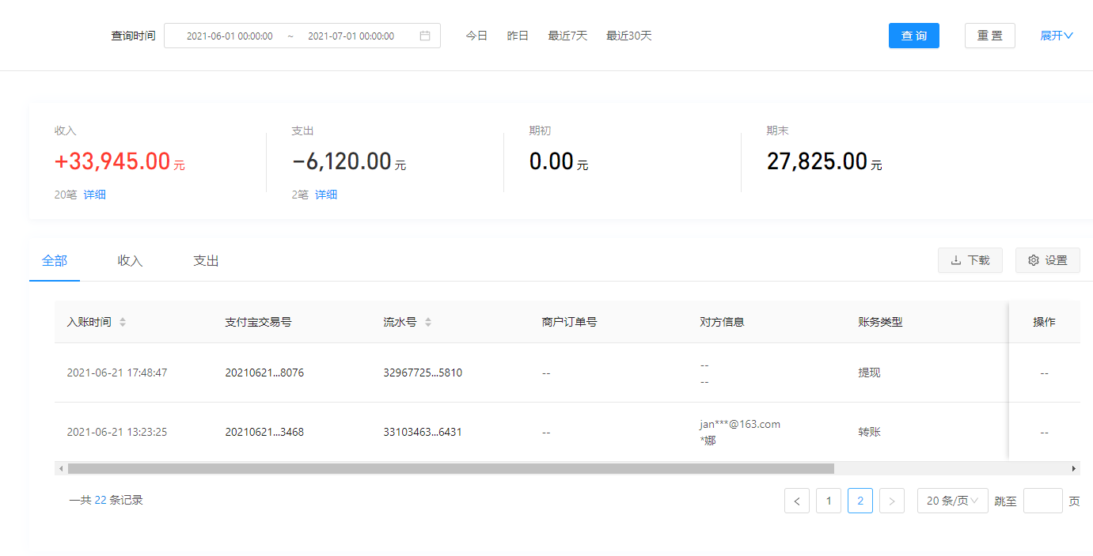Select the 全部 tab

(x=55, y=260)
